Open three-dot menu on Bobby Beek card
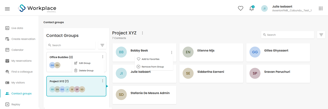This screenshot has width=328, height=109. 172,52
